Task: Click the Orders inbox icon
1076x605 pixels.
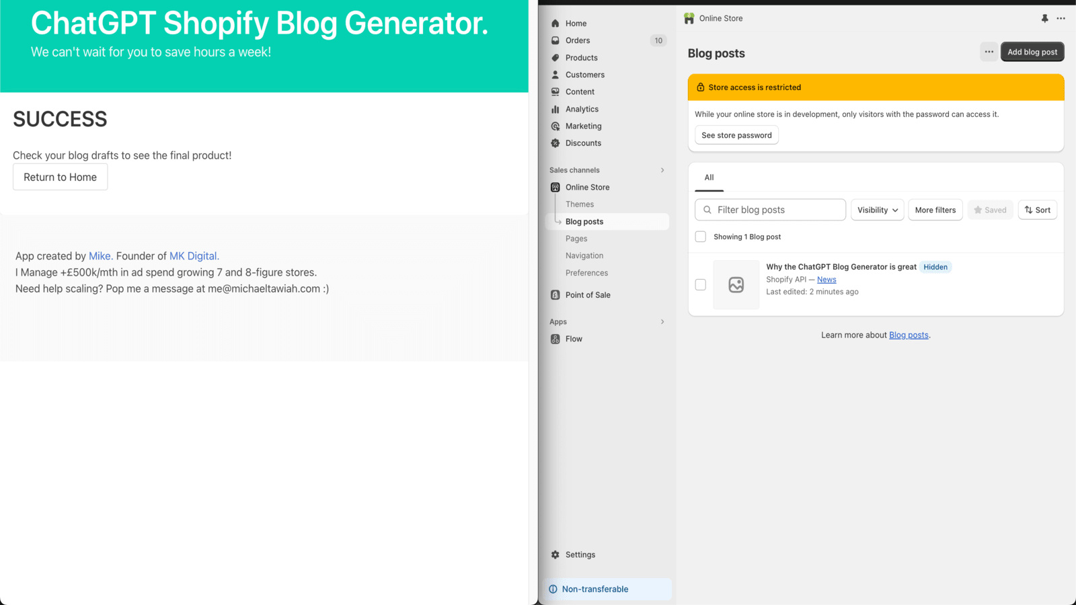Action: [555, 40]
